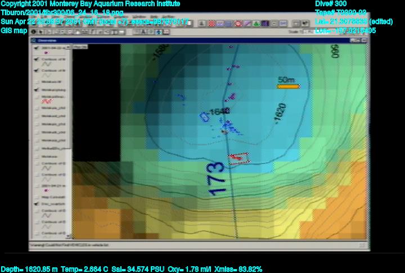This screenshot has height=273, width=405.
Task: Click the red rectangle marker on the map
Action: [x=237, y=158]
